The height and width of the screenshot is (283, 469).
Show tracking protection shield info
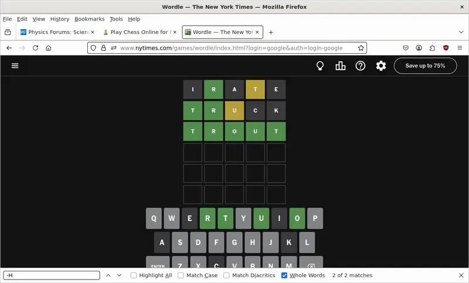93,48
